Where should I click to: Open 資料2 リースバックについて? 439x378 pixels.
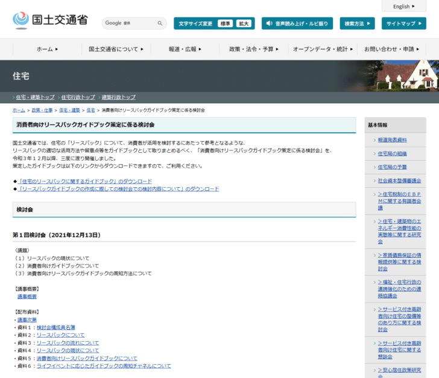[x=60, y=335]
